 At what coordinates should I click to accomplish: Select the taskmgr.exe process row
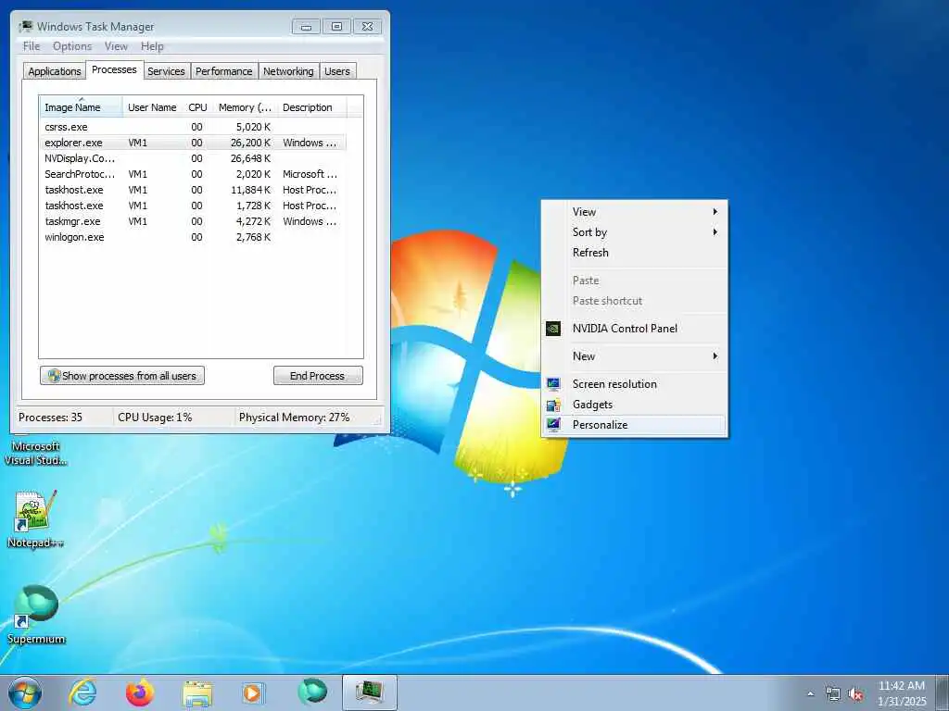[193, 221]
